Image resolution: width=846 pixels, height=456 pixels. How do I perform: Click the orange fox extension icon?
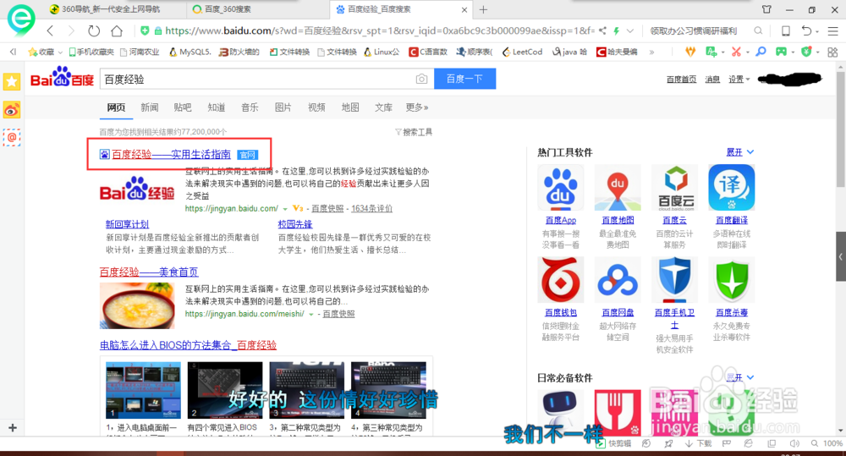690,52
